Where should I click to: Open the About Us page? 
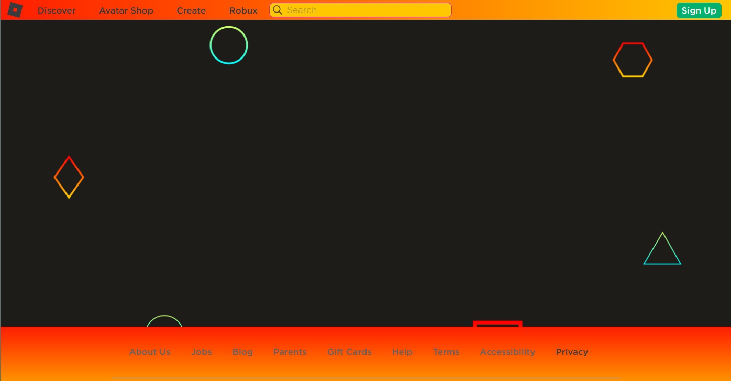150,352
